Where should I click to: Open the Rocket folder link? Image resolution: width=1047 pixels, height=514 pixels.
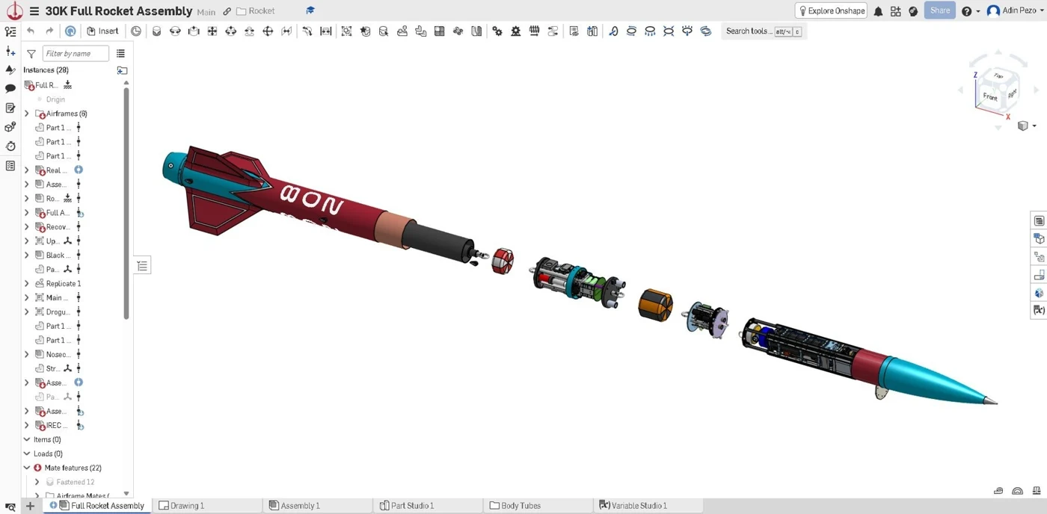255,11
